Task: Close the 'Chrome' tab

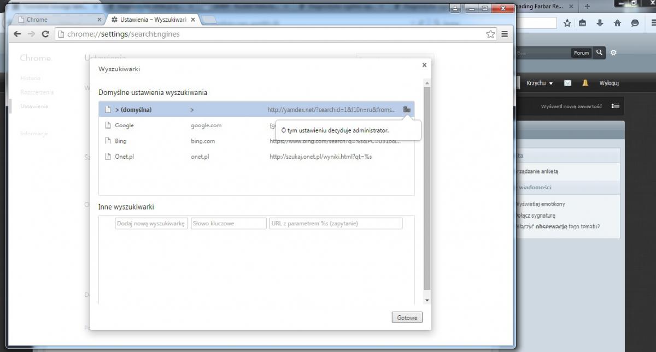Action: [x=99, y=20]
